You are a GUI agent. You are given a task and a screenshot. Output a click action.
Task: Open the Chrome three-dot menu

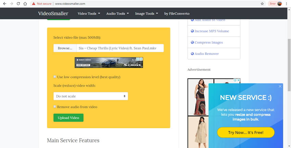coord(287,3)
